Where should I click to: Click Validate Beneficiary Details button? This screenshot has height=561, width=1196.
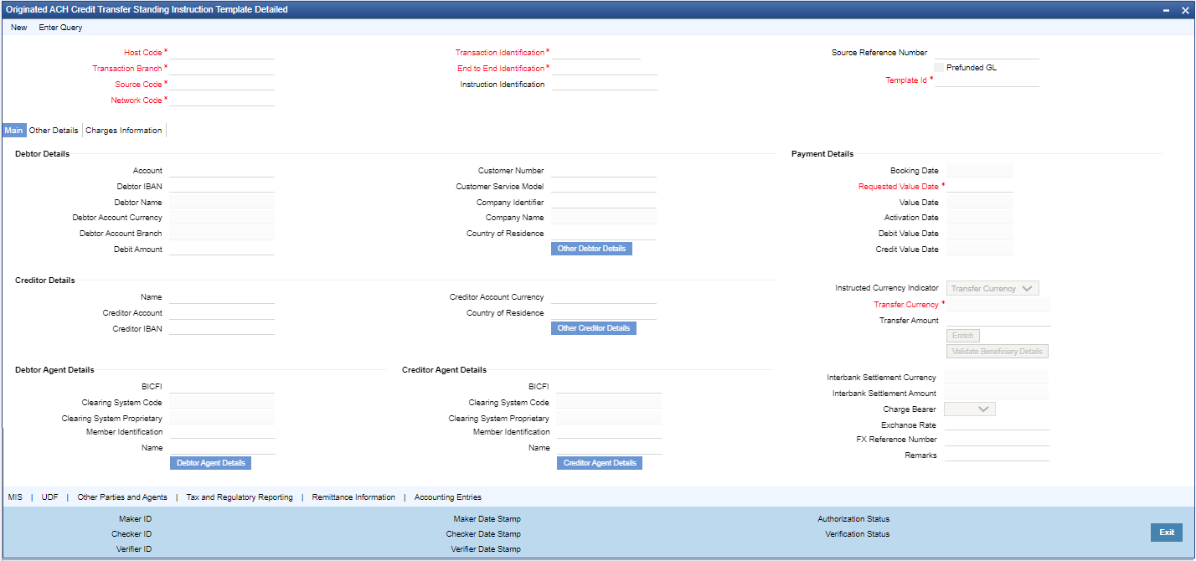pyautogui.click(x=997, y=352)
